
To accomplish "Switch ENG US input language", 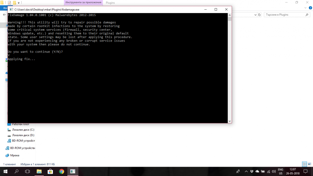I will point(280,171).
